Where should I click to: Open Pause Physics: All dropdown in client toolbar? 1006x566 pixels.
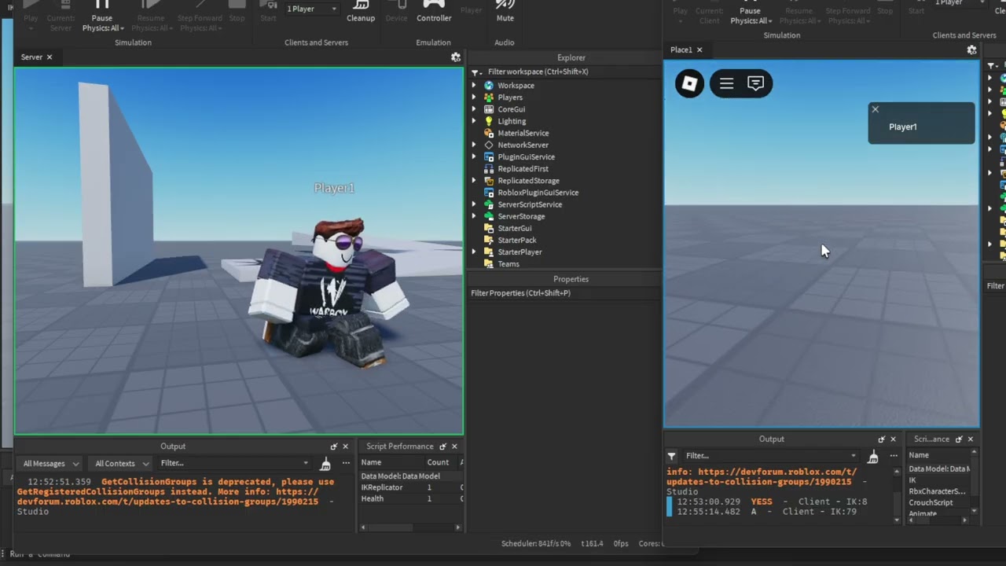751,21
